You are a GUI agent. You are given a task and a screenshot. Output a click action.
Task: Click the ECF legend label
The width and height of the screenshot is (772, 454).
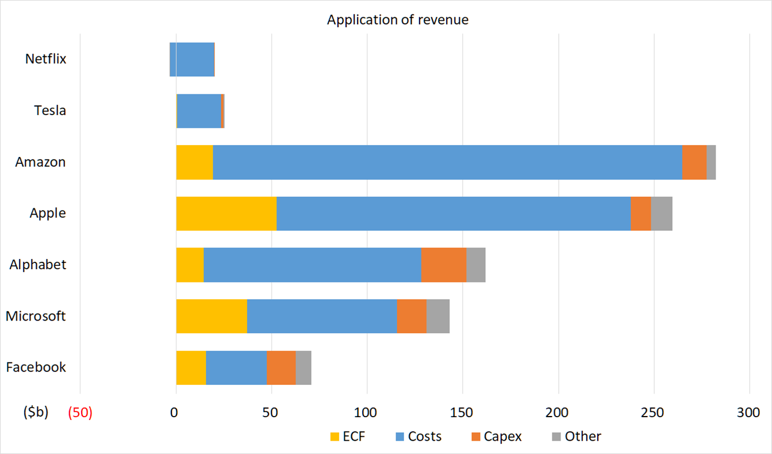354,437
